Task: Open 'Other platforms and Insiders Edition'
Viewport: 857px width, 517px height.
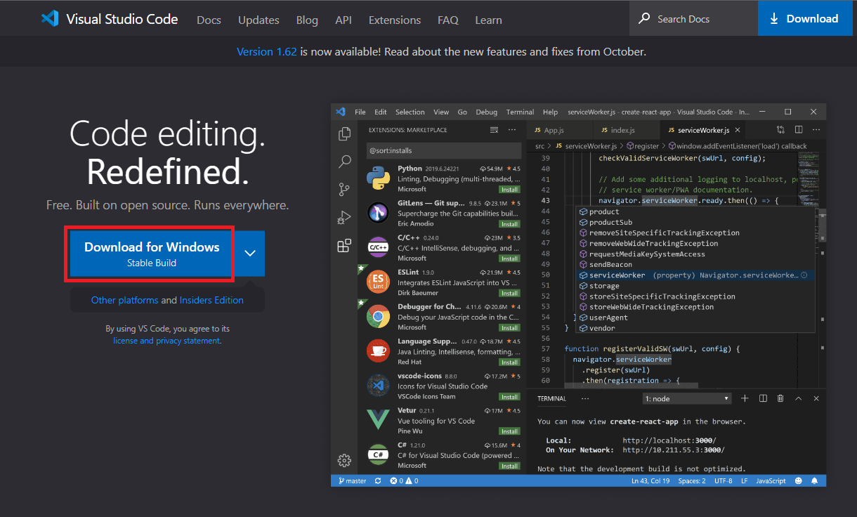Action: pos(167,300)
